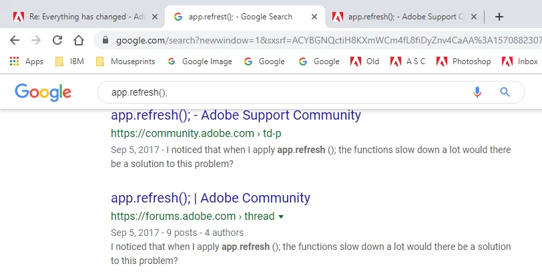Open 'app.refresh(); | Adobe Community' result
542x280 pixels.
click(210, 198)
